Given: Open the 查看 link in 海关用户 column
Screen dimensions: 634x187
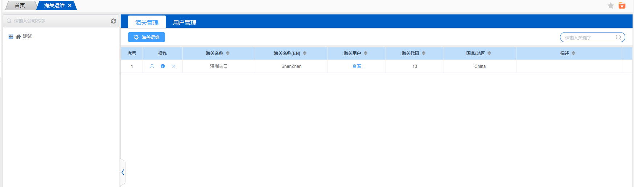Looking at the screenshot, I should tap(357, 66).
